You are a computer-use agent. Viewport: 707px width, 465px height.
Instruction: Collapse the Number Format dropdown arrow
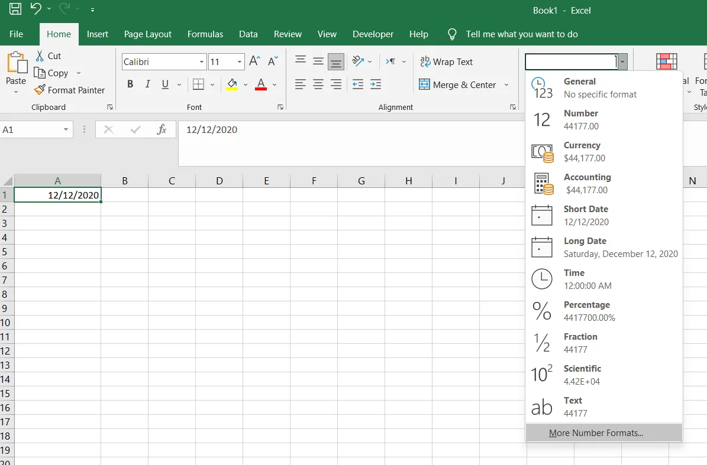coord(622,61)
